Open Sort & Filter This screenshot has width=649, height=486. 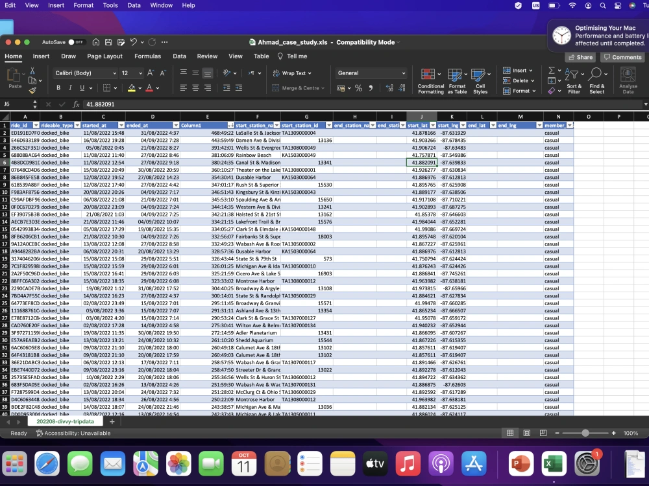click(x=574, y=81)
